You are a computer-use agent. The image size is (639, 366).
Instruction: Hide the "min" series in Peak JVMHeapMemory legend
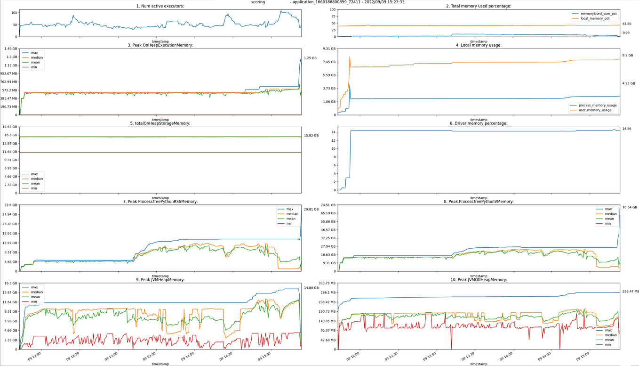(x=34, y=301)
